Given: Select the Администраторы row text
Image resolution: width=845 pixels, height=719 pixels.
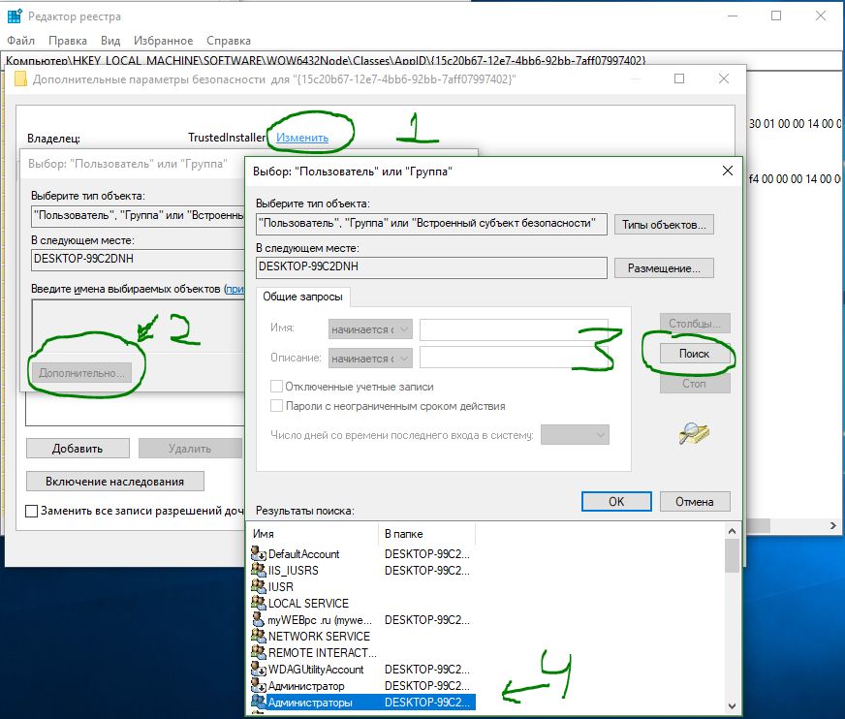Looking at the screenshot, I should coord(310,703).
